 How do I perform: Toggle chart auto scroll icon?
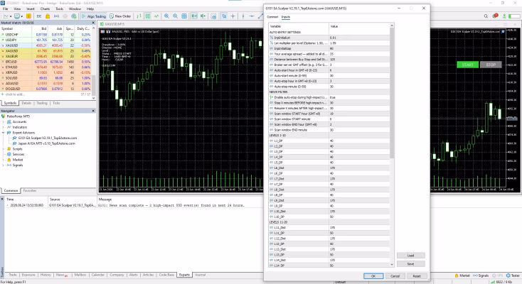tap(194, 16)
